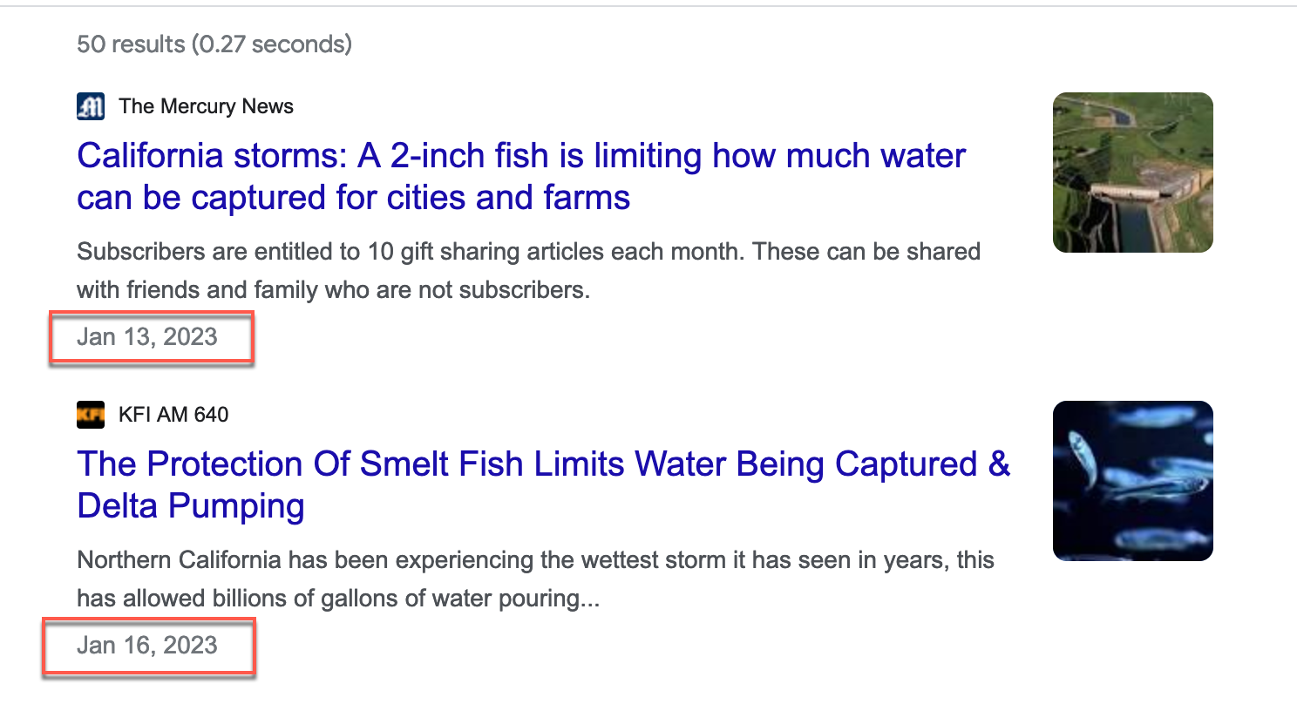This screenshot has width=1297, height=704.
Task: Click the KFI AM 640 source name
Action: click(x=173, y=415)
